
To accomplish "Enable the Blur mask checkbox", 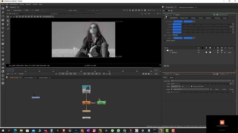I will click(171, 89).
